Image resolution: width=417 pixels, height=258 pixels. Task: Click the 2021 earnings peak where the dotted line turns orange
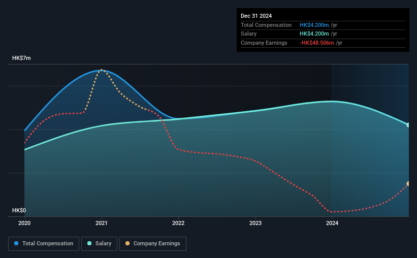point(101,70)
